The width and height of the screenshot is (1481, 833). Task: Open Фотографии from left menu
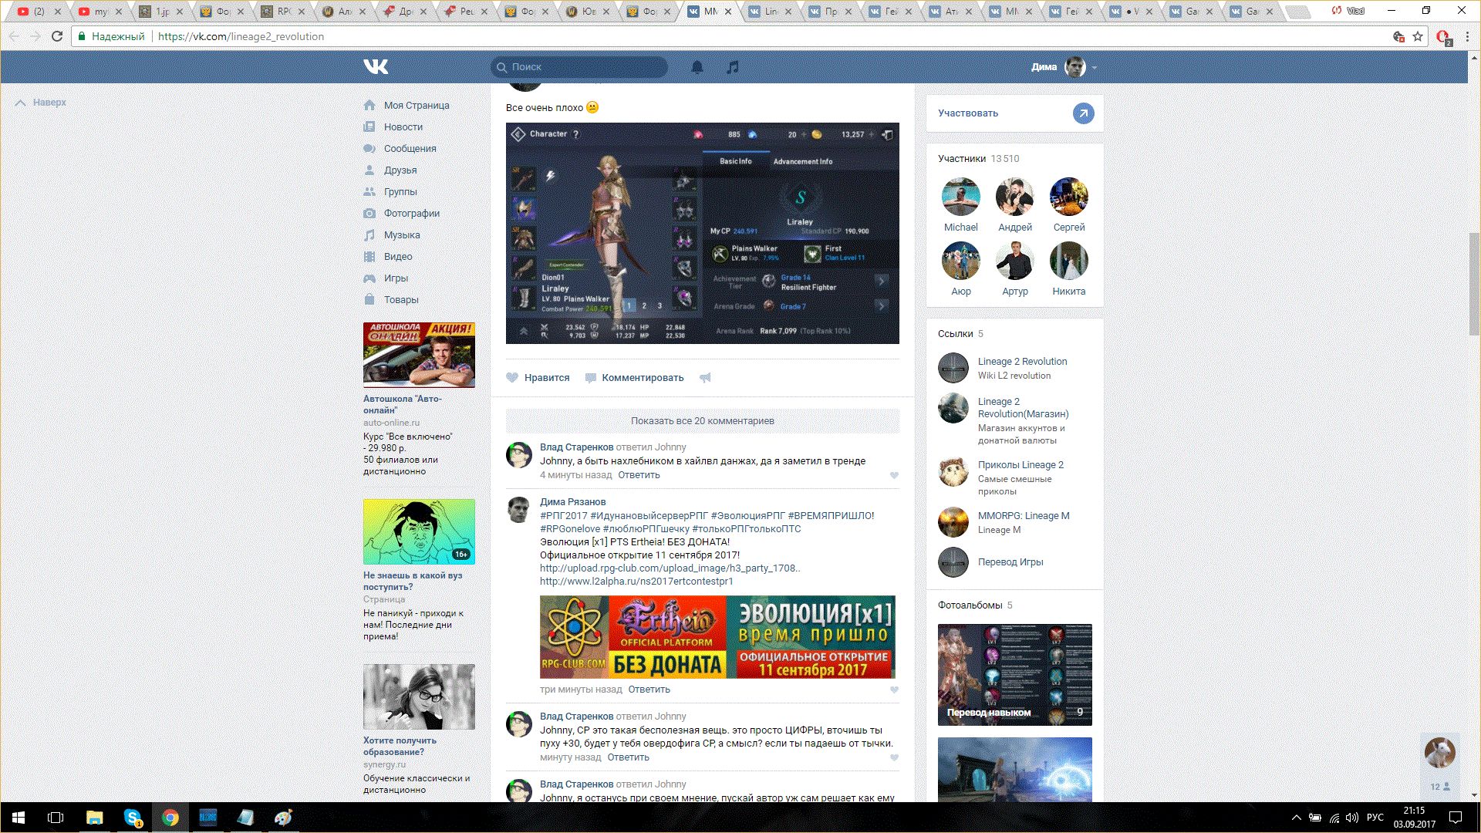point(412,214)
